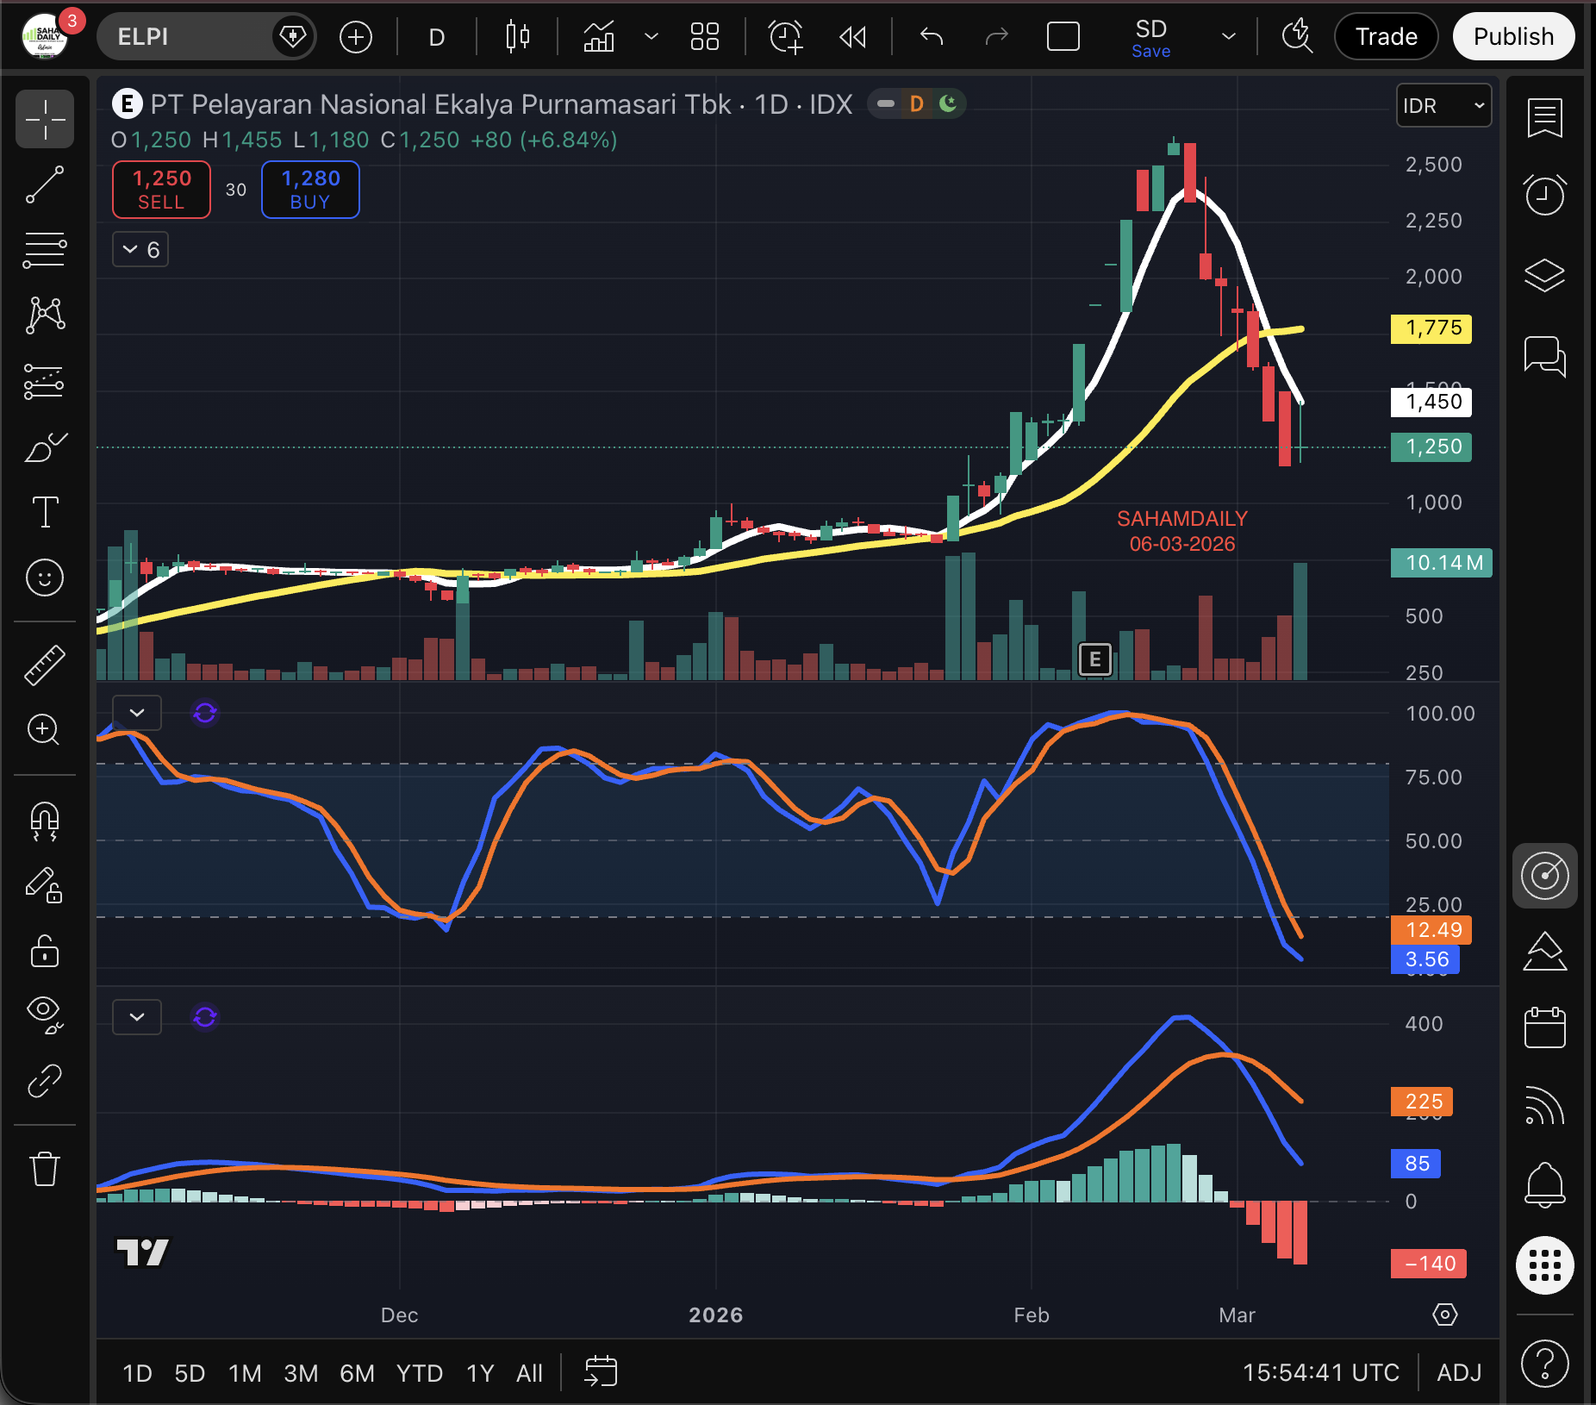Open the alerts alarm clock panel
Image resolution: width=1596 pixels, height=1405 pixels.
pos(1544,195)
